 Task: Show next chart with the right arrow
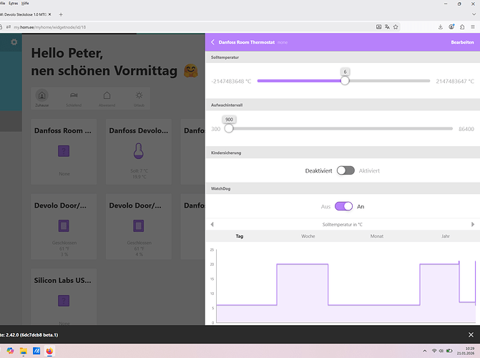click(473, 225)
